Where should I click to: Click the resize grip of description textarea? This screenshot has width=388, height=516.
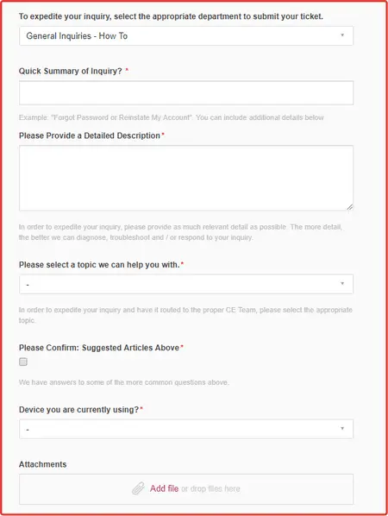coord(350,207)
